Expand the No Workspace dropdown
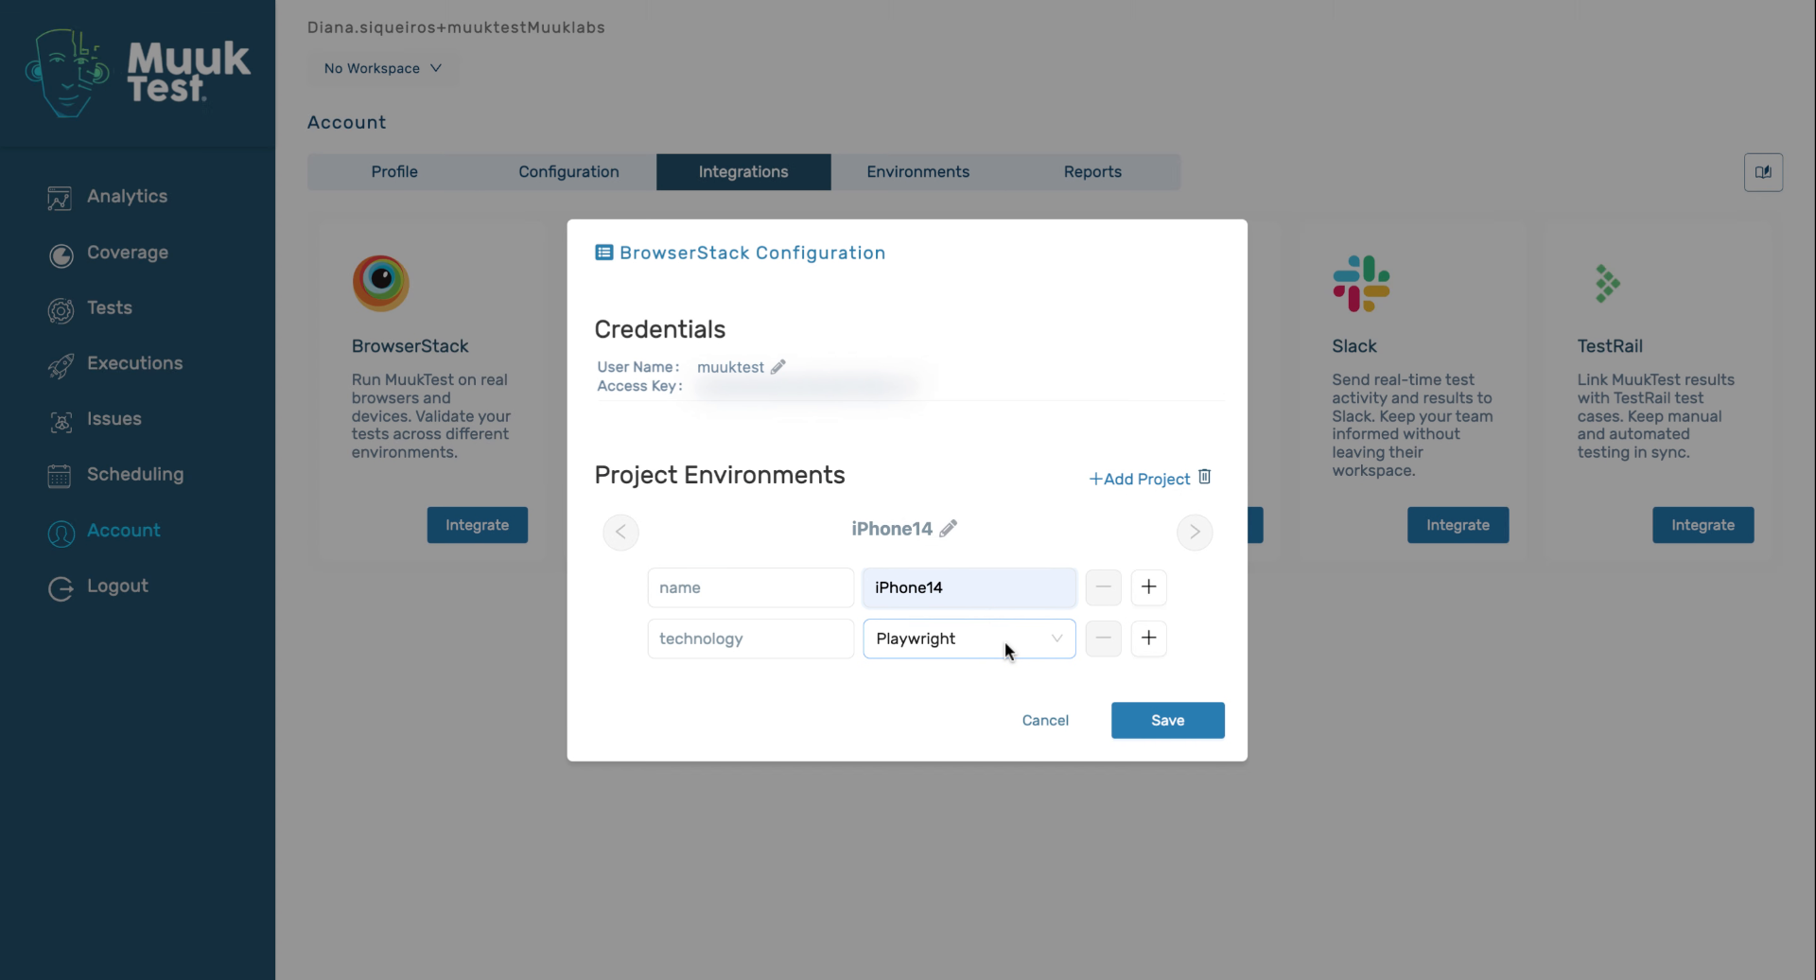1816x980 pixels. pos(383,68)
